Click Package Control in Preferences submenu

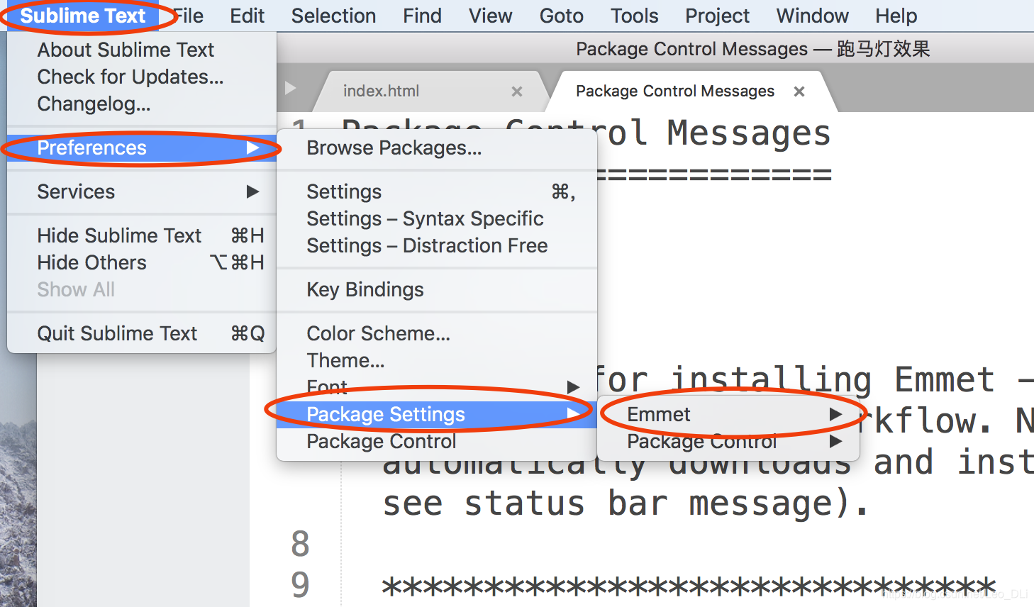click(x=437, y=441)
